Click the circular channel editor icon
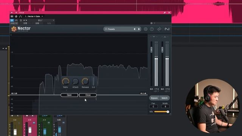Viewport: 242px width, 136px height. [16, 16]
